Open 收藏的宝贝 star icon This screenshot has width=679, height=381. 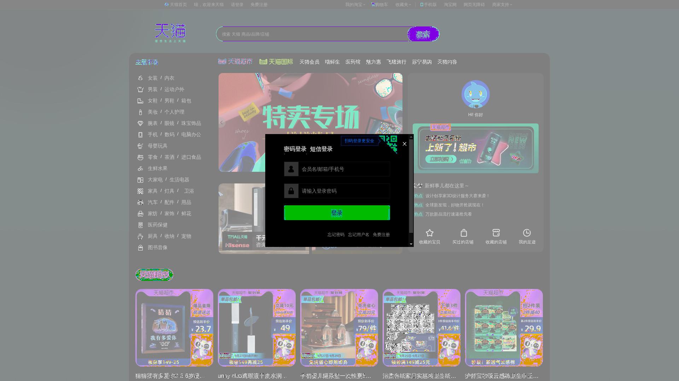tap(430, 233)
